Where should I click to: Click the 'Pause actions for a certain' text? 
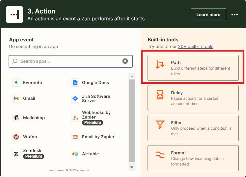tap(195, 99)
